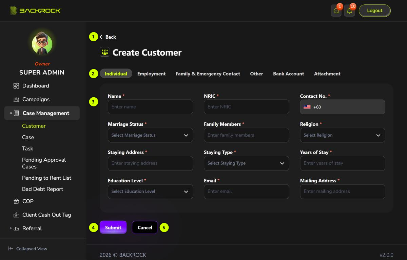Click the Family Members input field
This screenshot has width=407, height=260.
[247, 135]
